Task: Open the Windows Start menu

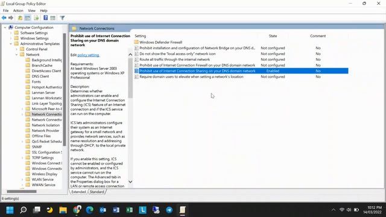Action: pyautogui.click(x=10, y=210)
